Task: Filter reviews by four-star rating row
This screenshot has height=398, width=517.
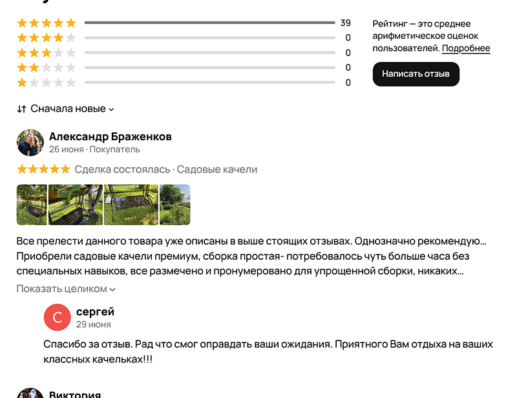Action: pos(184,37)
